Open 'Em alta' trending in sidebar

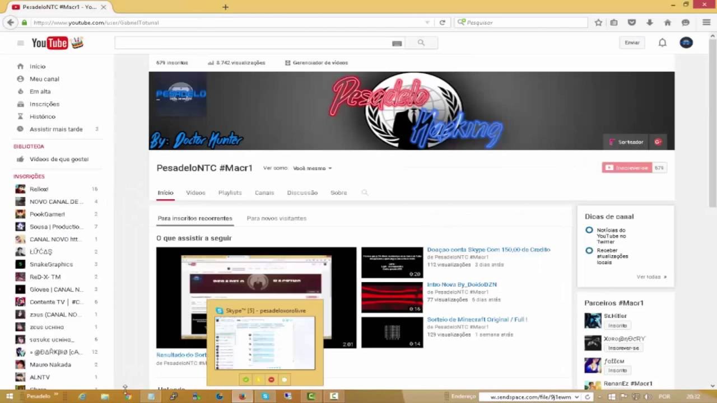40,91
